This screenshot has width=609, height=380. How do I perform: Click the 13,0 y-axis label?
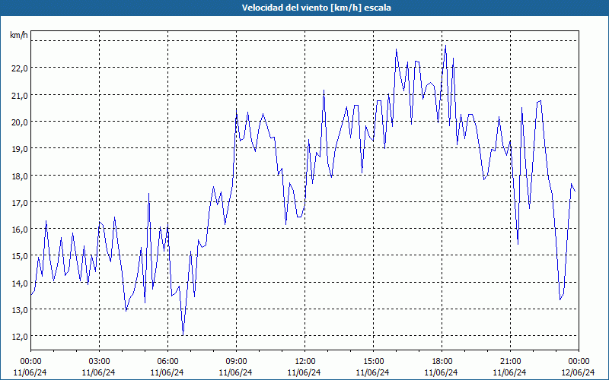[x=20, y=310]
